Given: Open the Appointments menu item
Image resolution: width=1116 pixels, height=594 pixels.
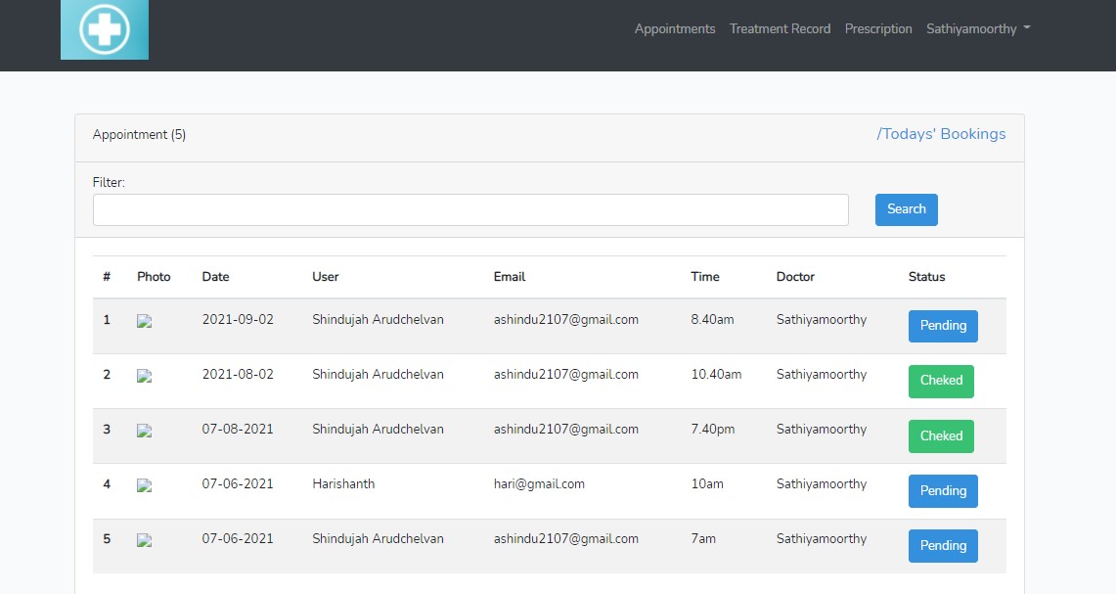Looking at the screenshot, I should tap(674, 28).
